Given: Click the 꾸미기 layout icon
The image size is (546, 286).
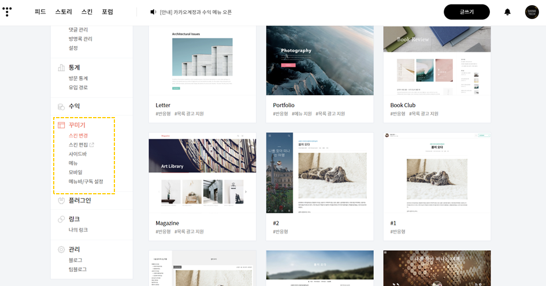Looking at the screenshot, I should click(61, 125).
